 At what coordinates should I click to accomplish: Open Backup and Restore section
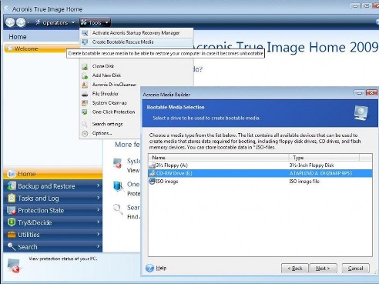coord(53,185)
